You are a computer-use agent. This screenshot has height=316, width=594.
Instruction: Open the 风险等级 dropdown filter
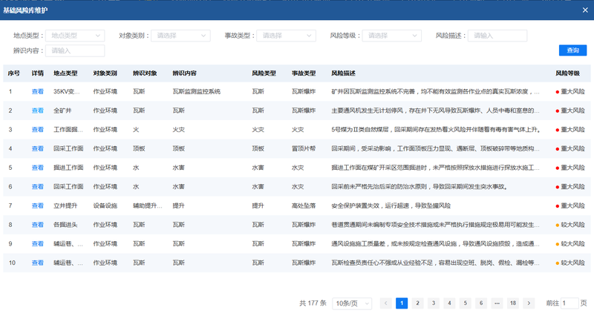pyautogui.click(x=392, y=36)
